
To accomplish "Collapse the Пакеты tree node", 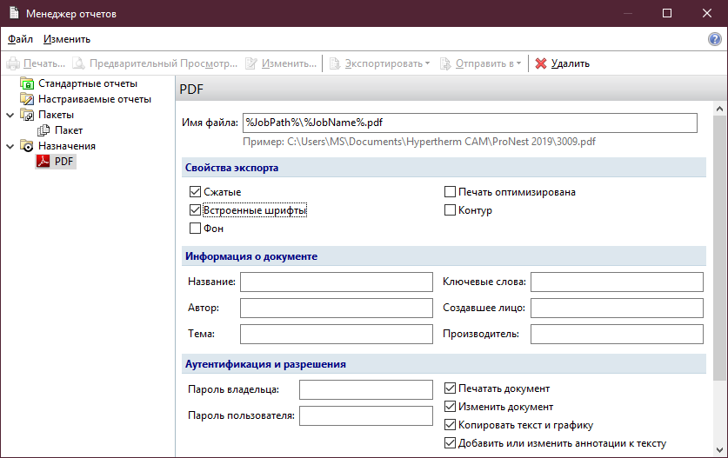I will pos(10,115).
